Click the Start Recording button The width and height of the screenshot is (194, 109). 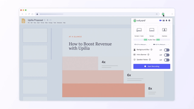152,66
